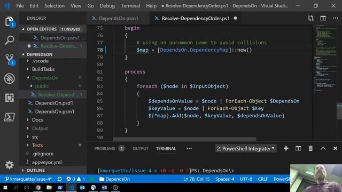Open the Source Control view
342x192 pixels.
[x=10, y=59]
